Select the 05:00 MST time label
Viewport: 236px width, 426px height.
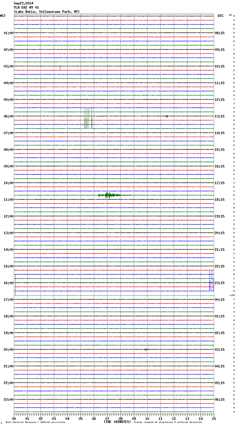tap(9, 100)
